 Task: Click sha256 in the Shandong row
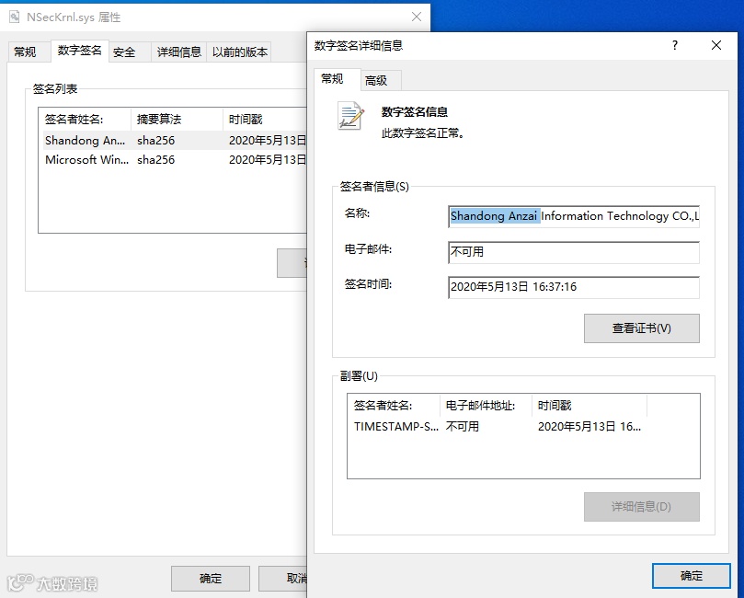point(156,141)
